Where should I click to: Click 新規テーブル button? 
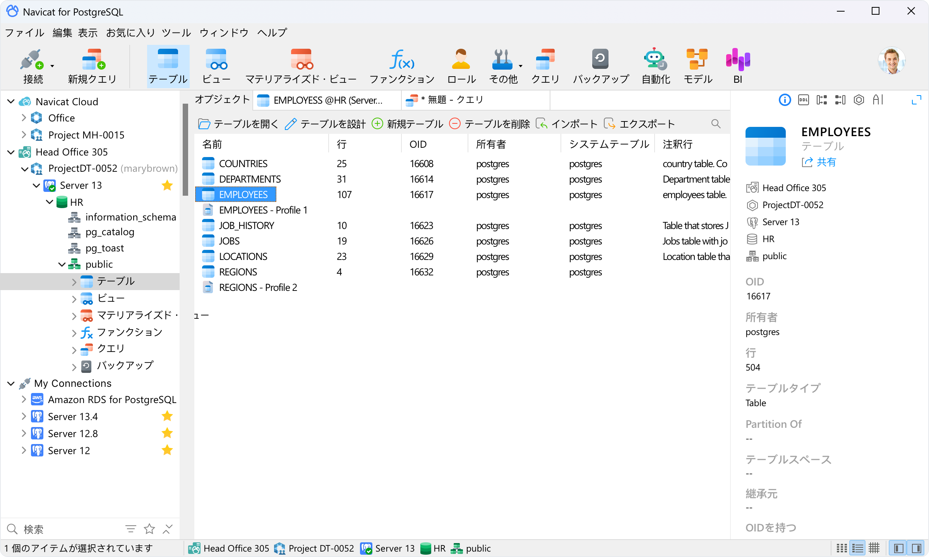[407, 124]
